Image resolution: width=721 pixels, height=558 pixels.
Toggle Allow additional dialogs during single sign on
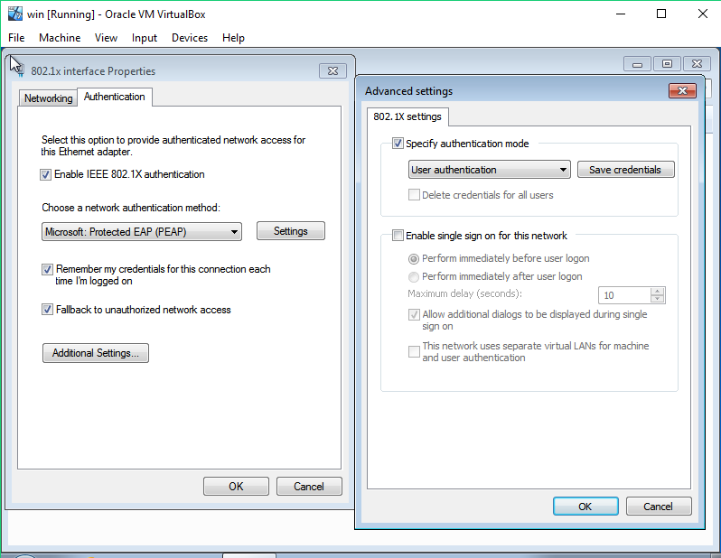414,314
